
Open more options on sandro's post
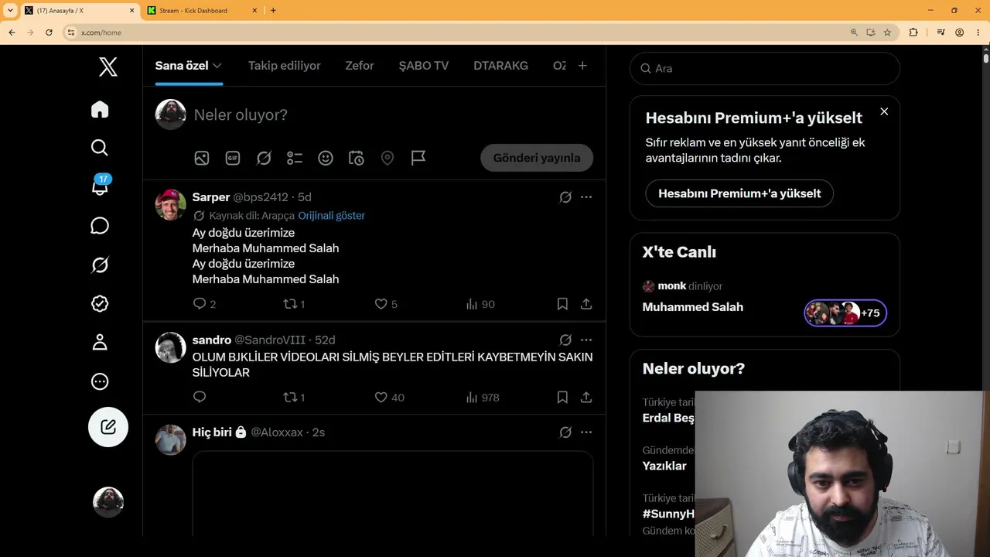pos(586,340)
